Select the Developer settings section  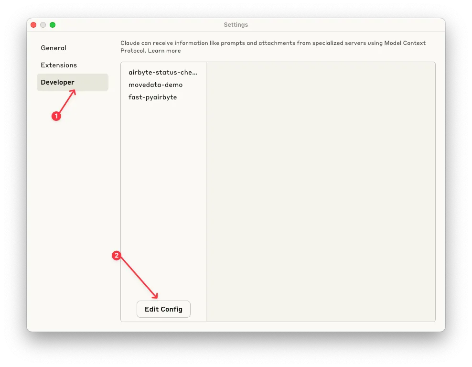coord(73,82)
